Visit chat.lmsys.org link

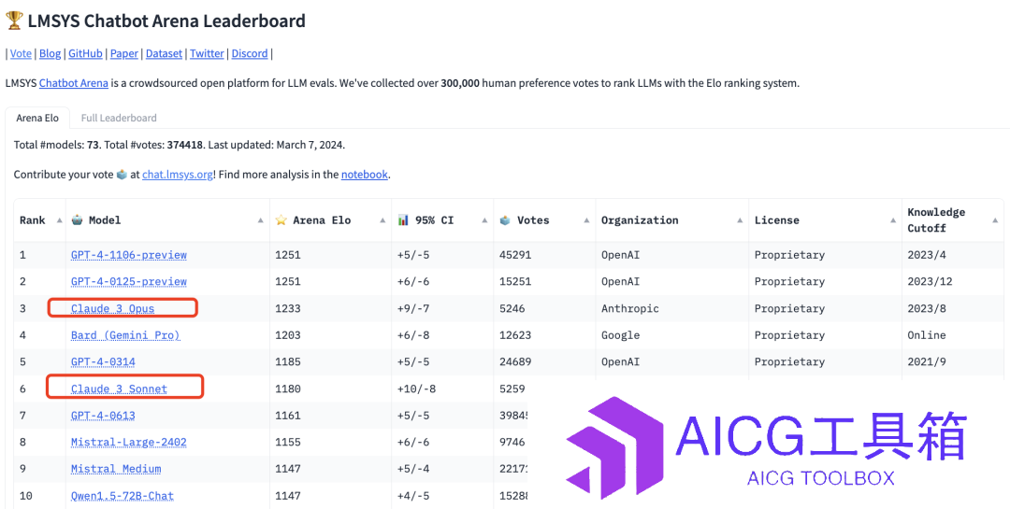point(177,175)
